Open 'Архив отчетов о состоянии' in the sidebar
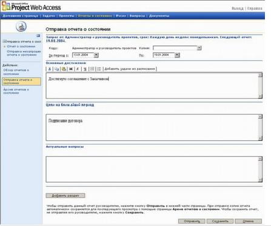Viewport: 271px width, 226px height. click(16, 91)
